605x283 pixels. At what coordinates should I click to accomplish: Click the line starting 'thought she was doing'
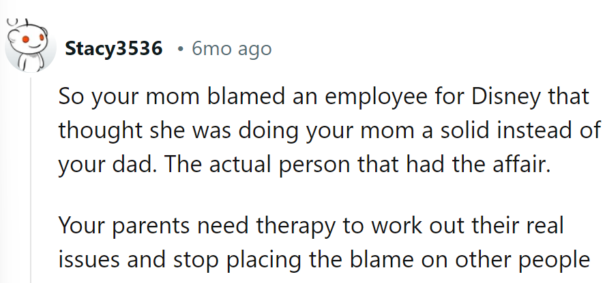tap(329, 130)
